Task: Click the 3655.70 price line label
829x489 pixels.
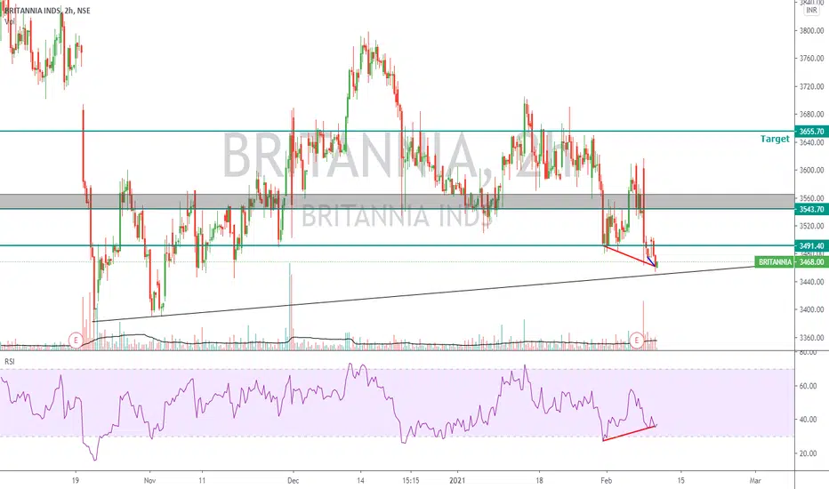Action: click(811, 132)
